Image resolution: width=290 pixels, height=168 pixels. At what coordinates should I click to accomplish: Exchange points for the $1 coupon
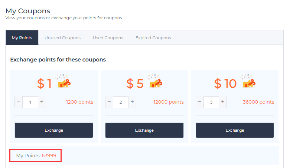(x=54, y=130)
